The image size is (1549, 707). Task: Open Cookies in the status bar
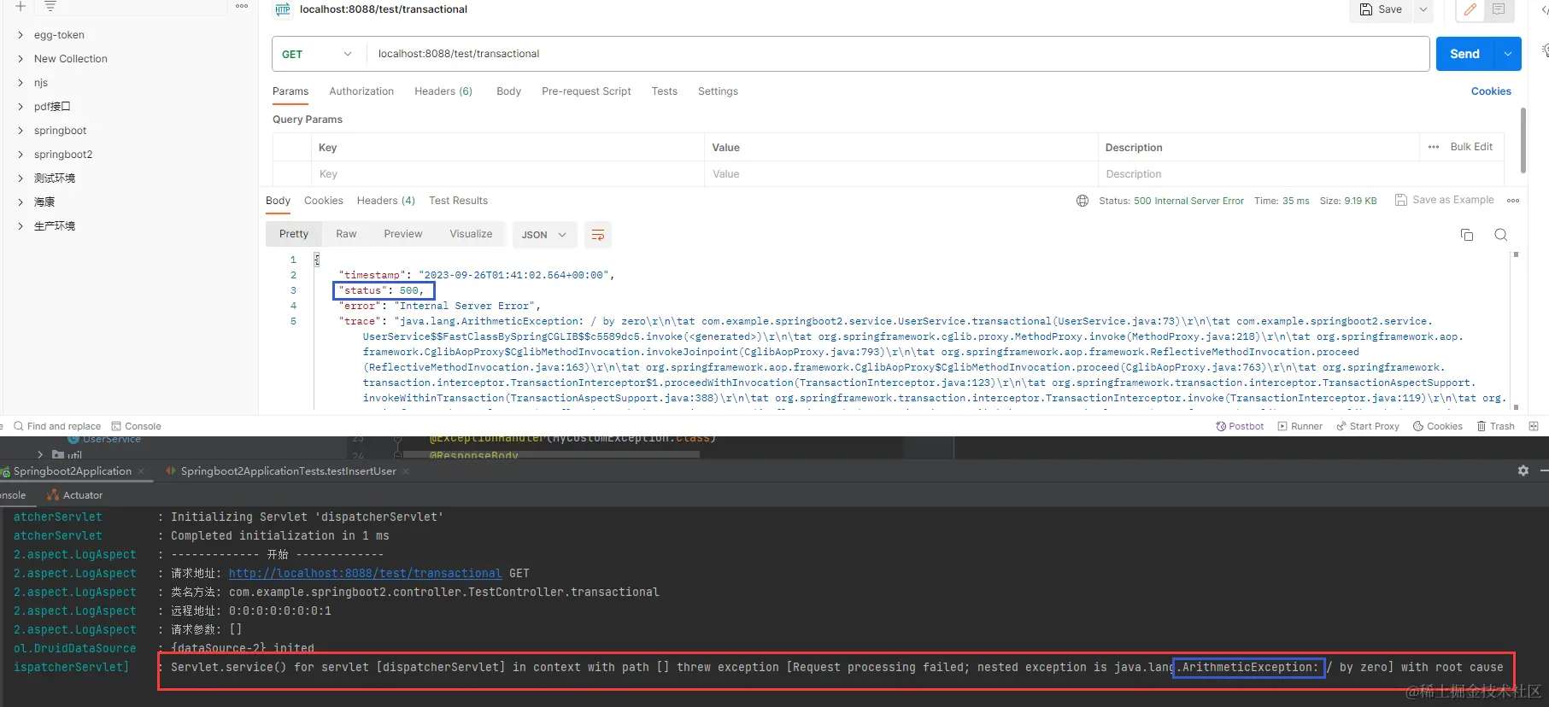pyautogui.click(x=1437, y=426)
